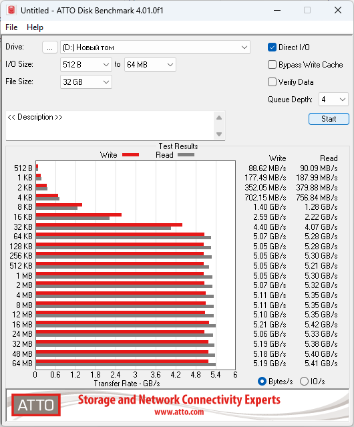Disable the Direct I/O checkbox
354x427 pixels.
(x=272, y=47)
